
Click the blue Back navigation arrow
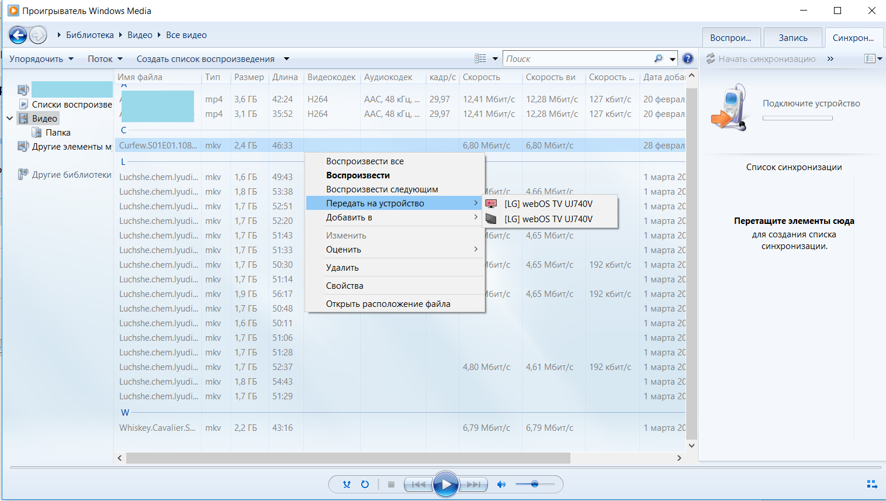(18, 35)
